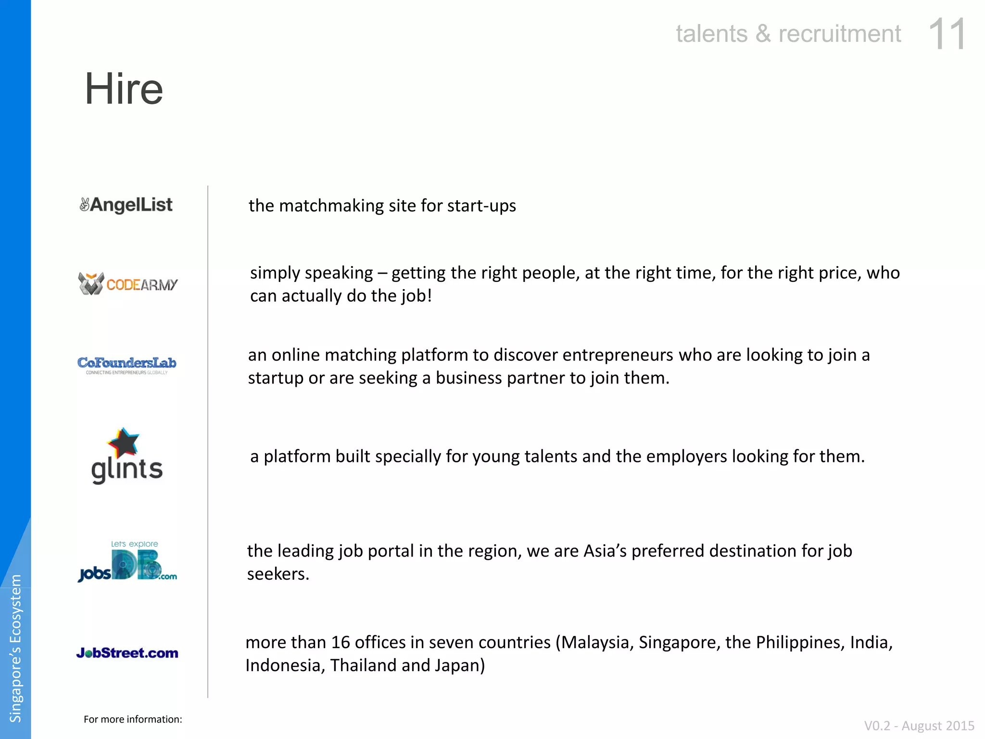Select the jobsDB.com logo
This screenshot has height=739, width=985.
tap(127, 561)
